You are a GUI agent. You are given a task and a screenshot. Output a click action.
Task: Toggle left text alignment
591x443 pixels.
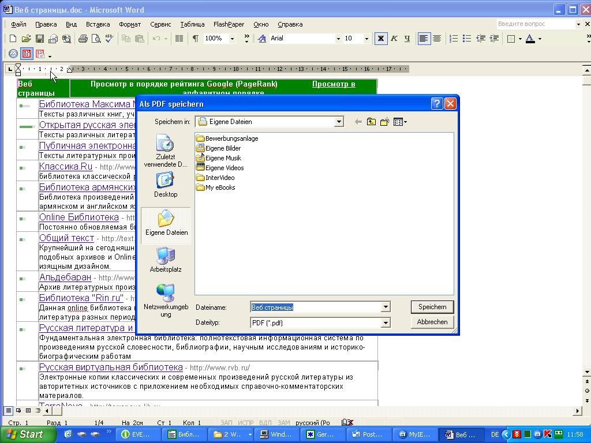[x=424, y=39]
